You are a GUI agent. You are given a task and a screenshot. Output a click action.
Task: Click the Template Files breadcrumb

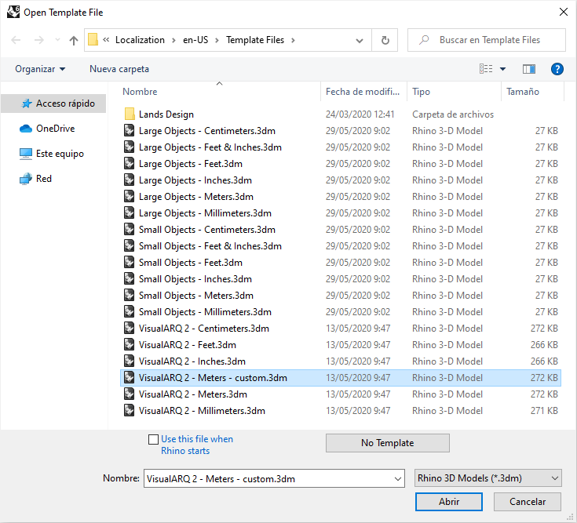(x=255, y=40)
